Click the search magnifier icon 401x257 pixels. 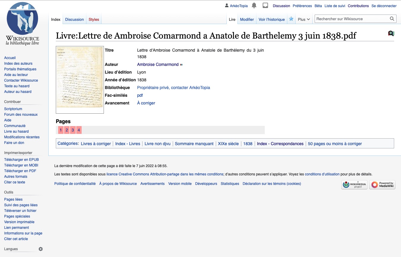pos(392,18)
